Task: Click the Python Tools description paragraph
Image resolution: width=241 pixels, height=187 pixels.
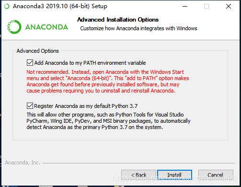Action: pyautogui.click(x=108, y=121)
